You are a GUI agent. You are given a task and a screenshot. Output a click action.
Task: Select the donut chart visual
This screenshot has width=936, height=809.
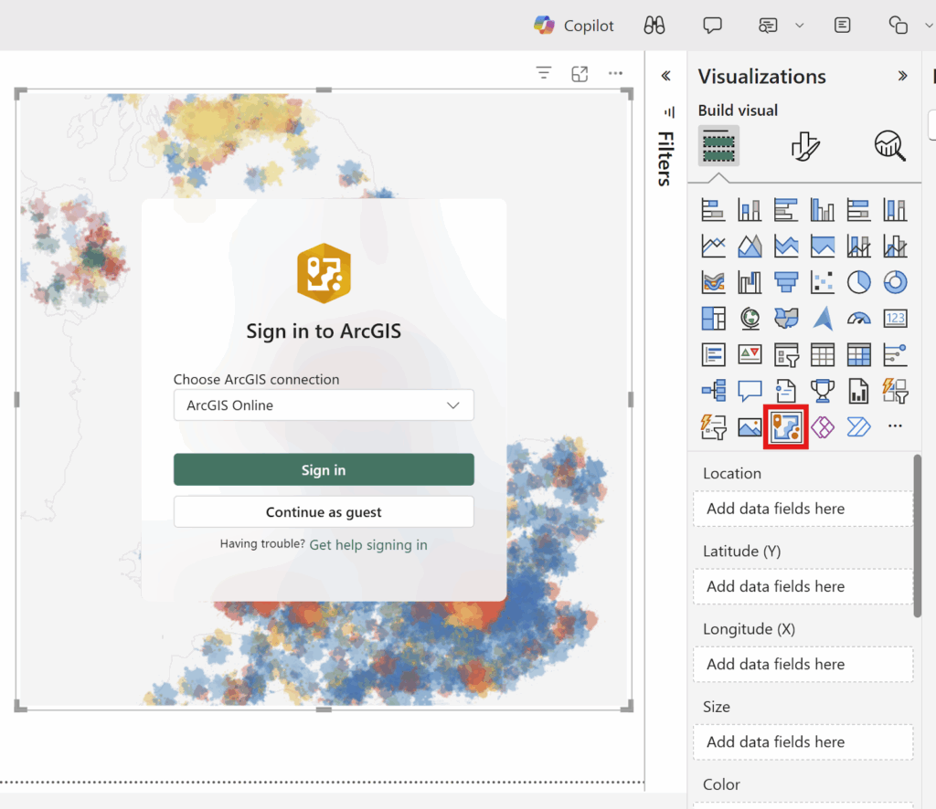click(x=895, y=283)
